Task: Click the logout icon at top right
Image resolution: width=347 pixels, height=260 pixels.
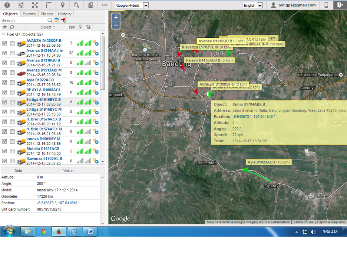Action: click(340, 5)
